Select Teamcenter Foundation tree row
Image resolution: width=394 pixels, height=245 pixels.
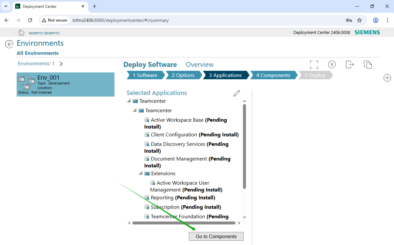coord(186,216)
